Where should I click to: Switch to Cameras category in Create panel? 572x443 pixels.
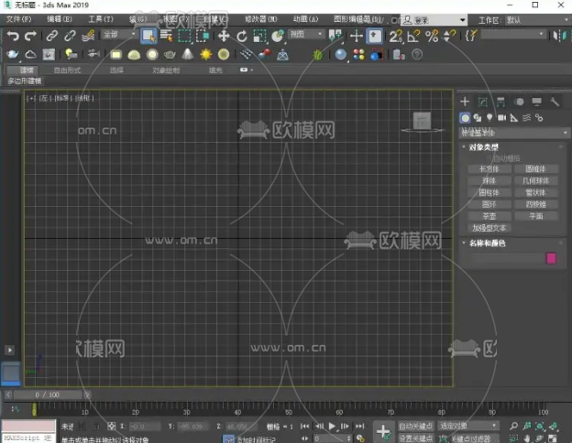501,118
